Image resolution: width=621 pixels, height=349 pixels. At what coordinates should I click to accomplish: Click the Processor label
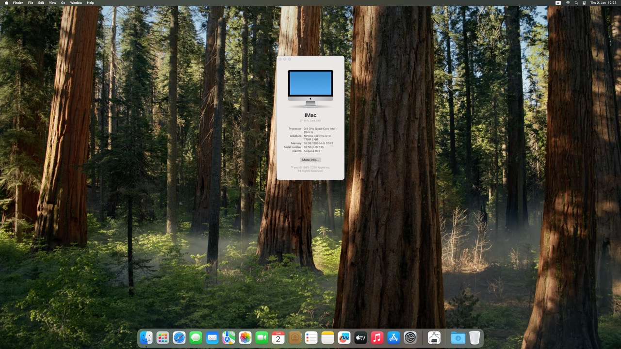point(295,129)
